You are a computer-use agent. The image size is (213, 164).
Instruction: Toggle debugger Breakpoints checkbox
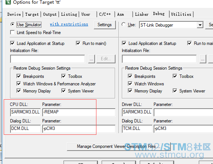pos(130,76)
